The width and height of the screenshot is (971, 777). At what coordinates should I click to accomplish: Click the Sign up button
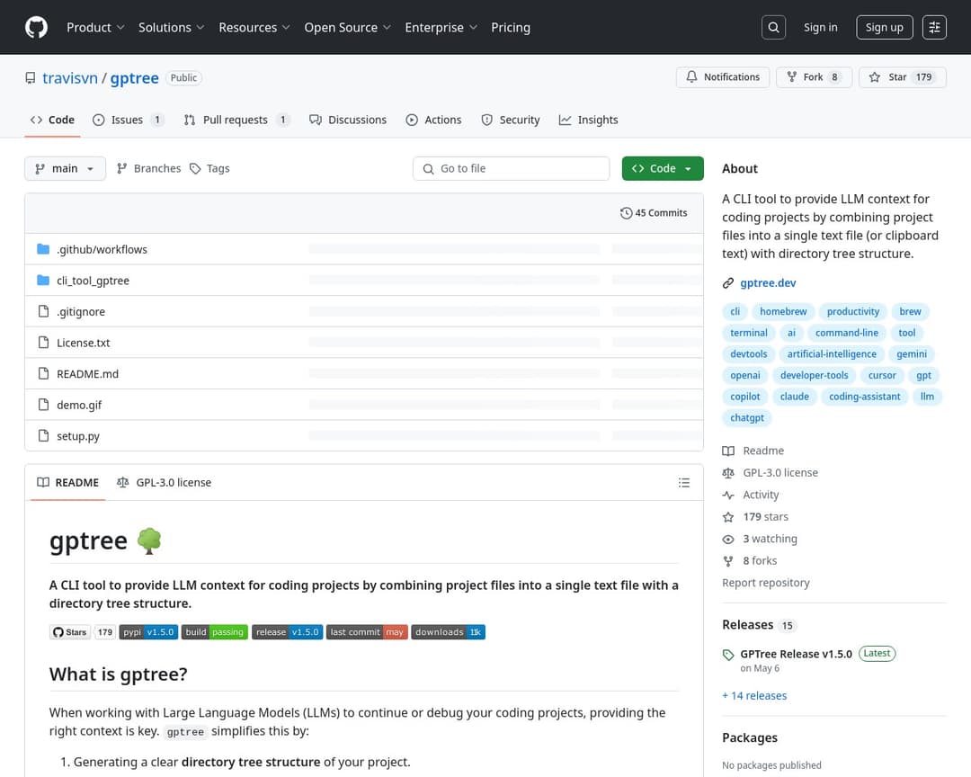[885, 27]
